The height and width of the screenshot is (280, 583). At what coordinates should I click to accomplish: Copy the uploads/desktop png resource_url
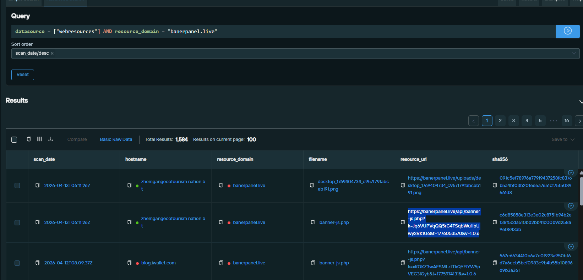tap(403, 185)
